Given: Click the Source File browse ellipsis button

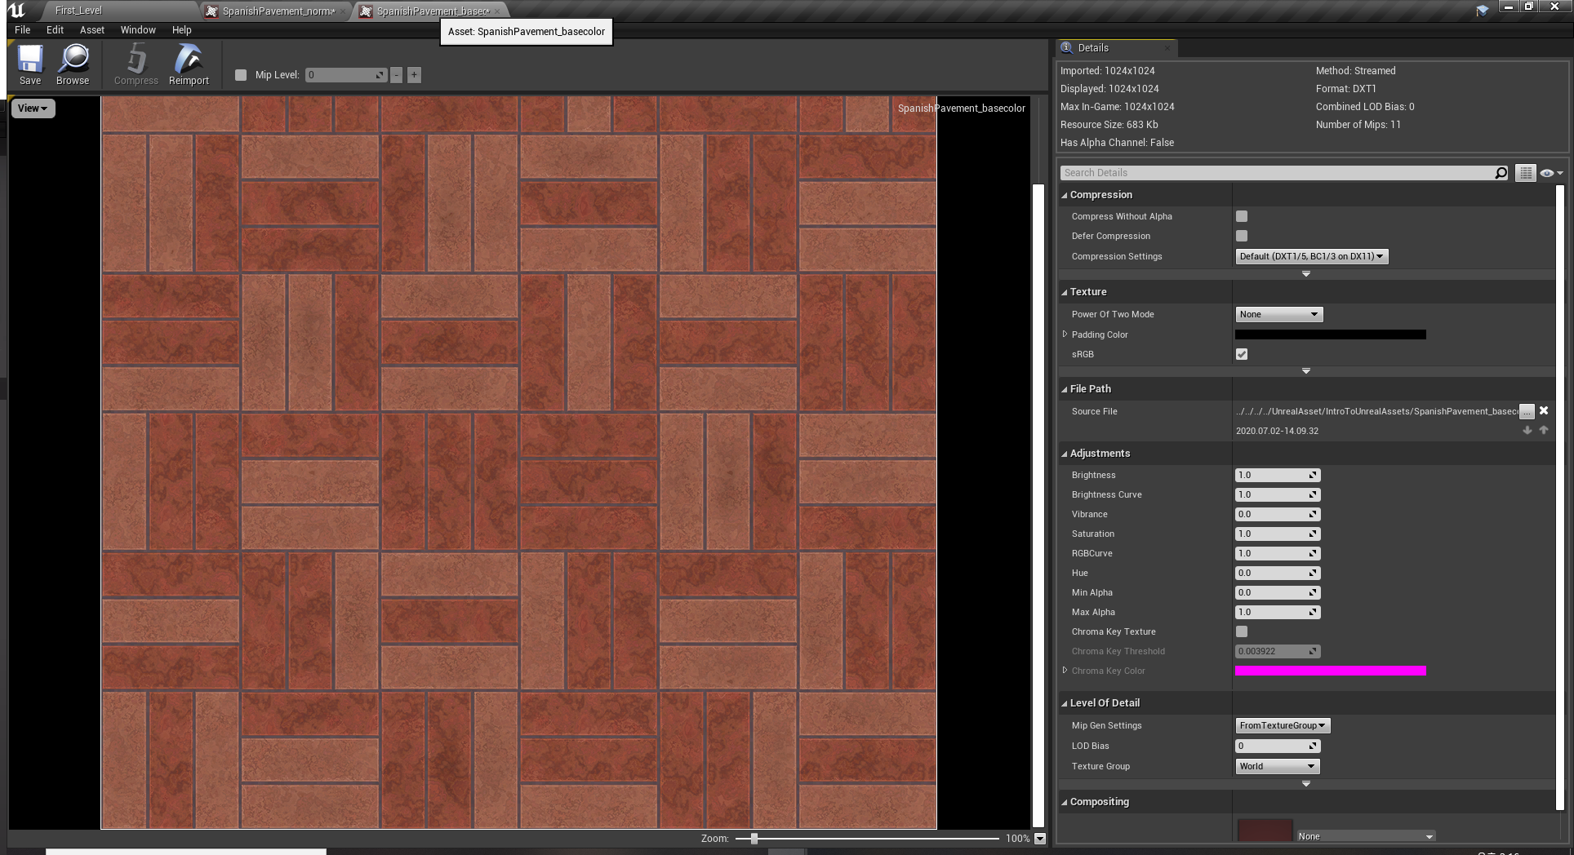Looking at the screenshot, I should [x=1527, y=411].
